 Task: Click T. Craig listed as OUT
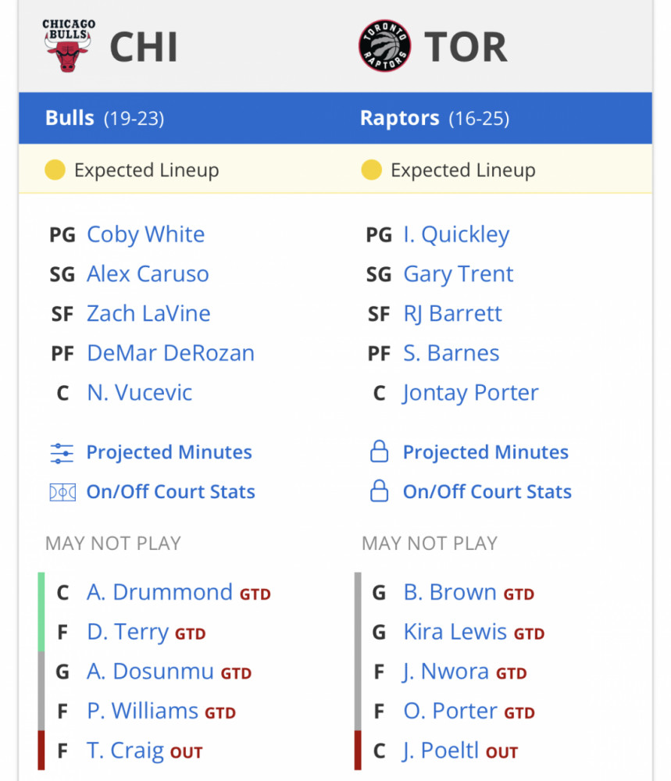(125, 751)
